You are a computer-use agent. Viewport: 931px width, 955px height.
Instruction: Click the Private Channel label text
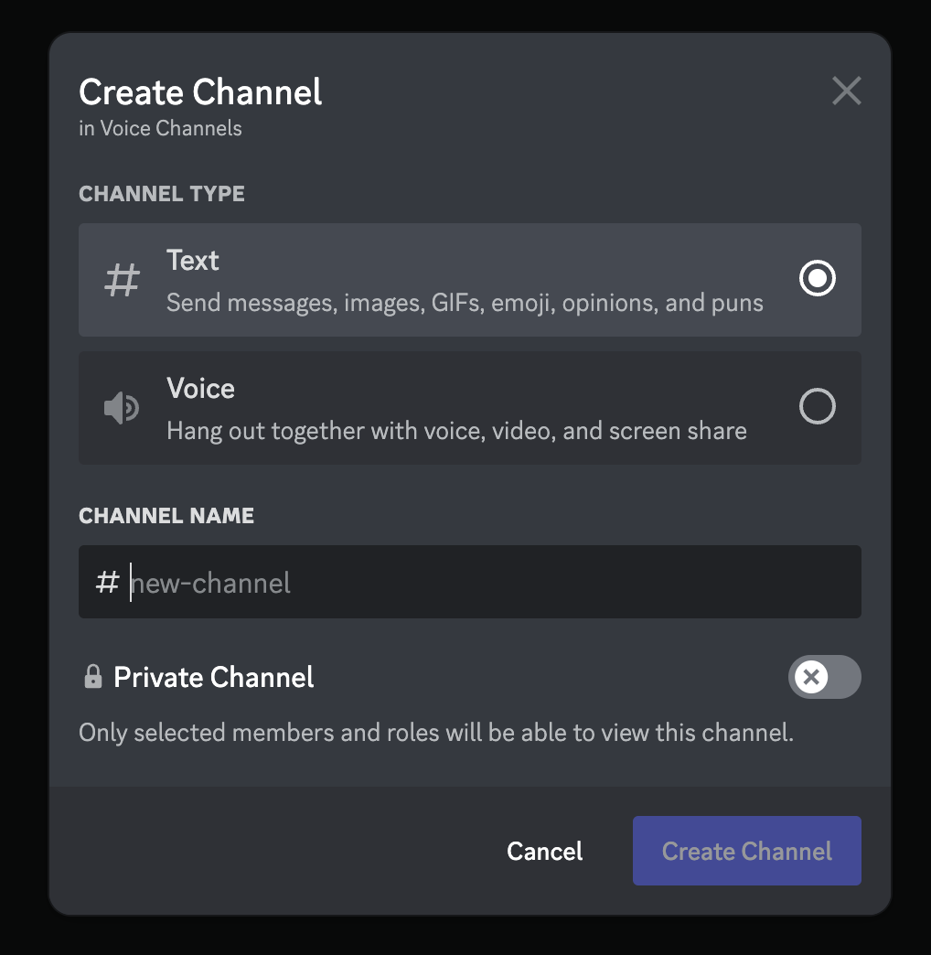[214, 677]
